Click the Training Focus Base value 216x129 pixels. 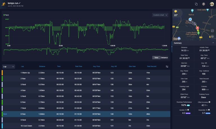tap(203, 97)
